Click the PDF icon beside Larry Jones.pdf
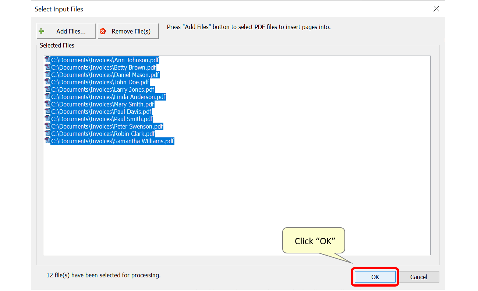478x291 pixels. pyautogui.click(x=47, y=89)
